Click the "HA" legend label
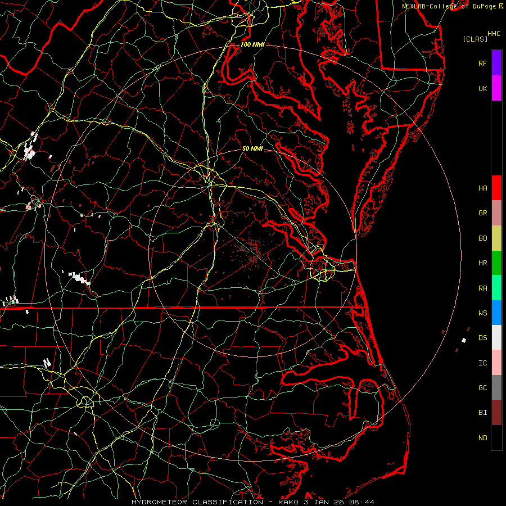Image resolution: width=506 pixels, height=506 pixels. [x=482, y=188]
